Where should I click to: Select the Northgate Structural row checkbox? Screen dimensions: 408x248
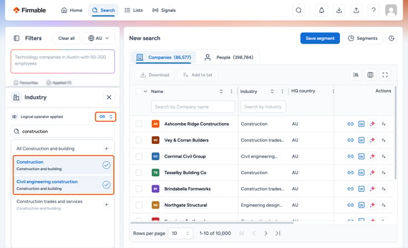tap(139, 205)
